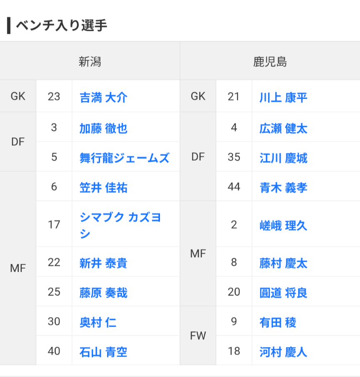
Task: Open 奥村 仁 player link
Action: [98, 322]
